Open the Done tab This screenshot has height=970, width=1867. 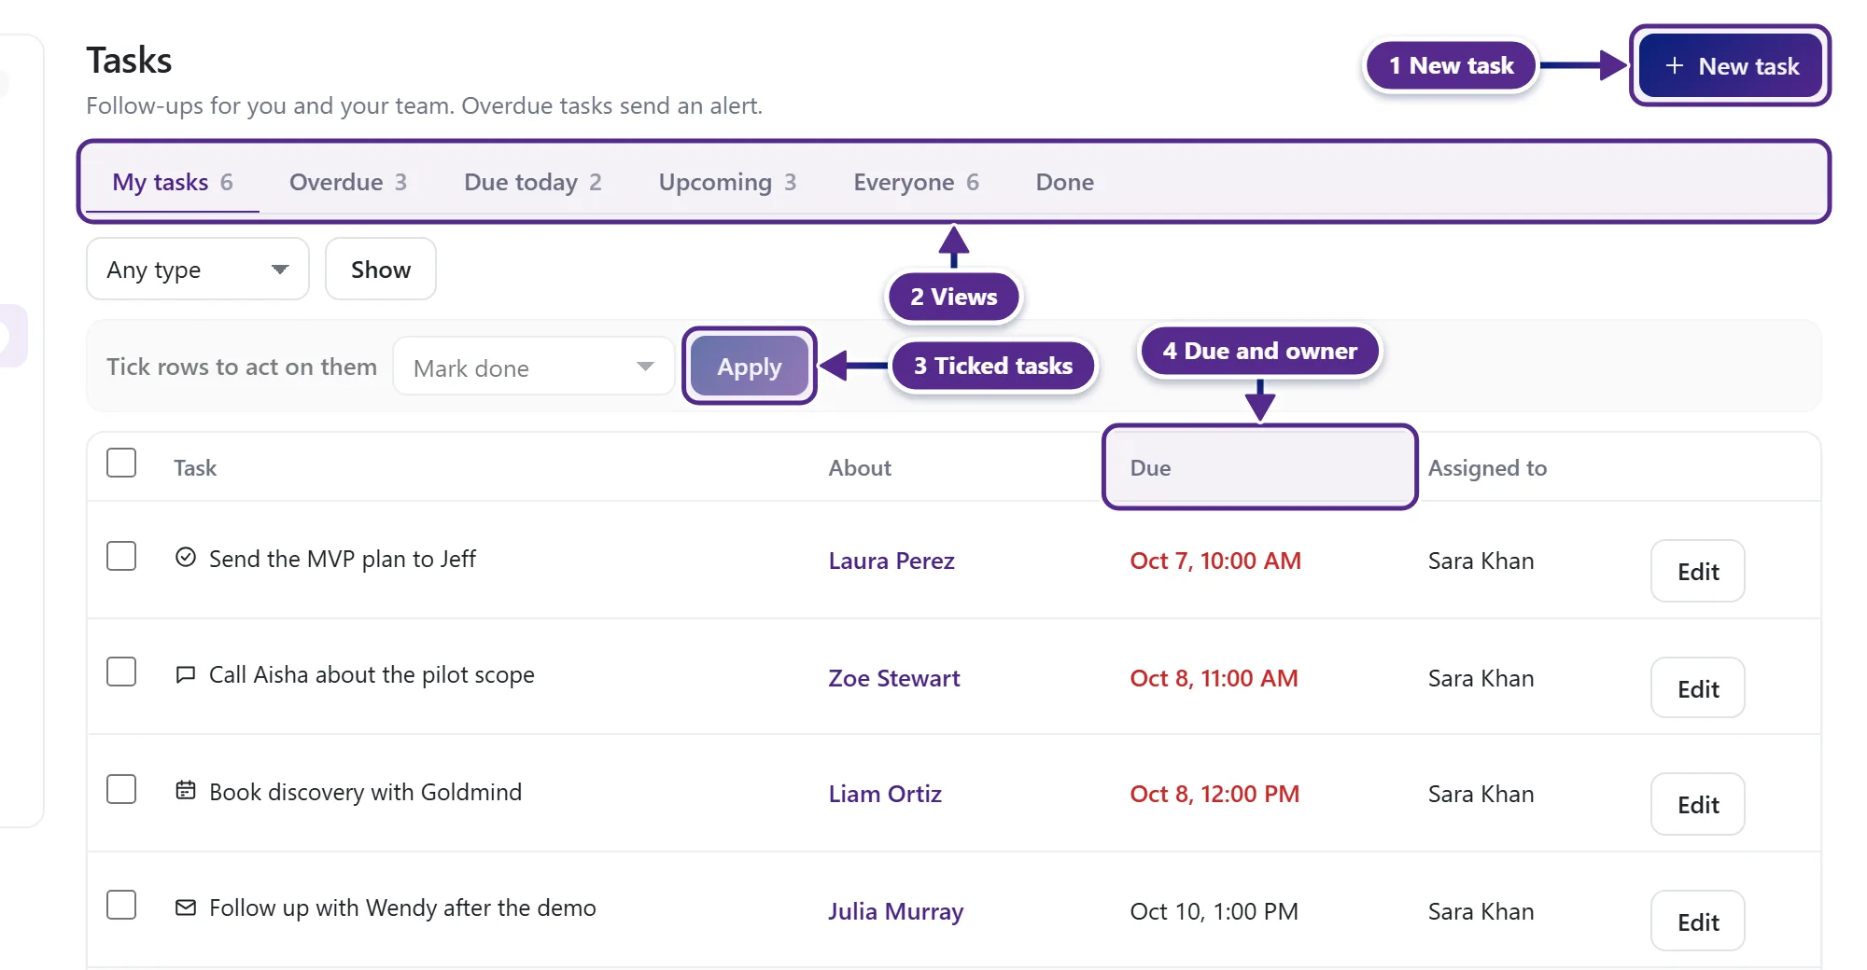point(1065,182)
